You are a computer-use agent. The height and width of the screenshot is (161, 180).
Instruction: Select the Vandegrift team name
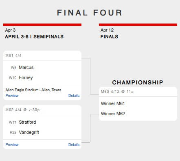pyautogui.click(x=29, y=132)
